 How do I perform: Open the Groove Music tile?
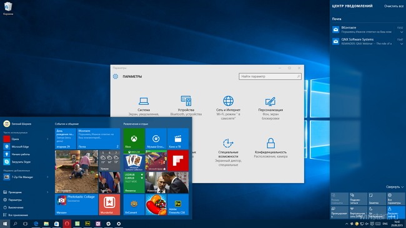[x=156, y=139]
